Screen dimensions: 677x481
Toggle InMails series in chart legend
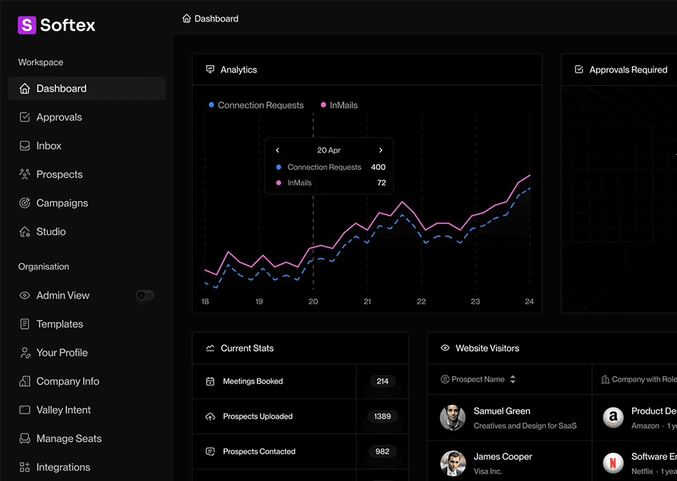coord(340,105)
